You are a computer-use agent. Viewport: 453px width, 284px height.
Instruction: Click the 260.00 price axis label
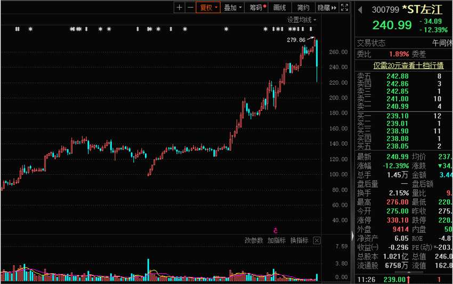[x=338, y=52]
